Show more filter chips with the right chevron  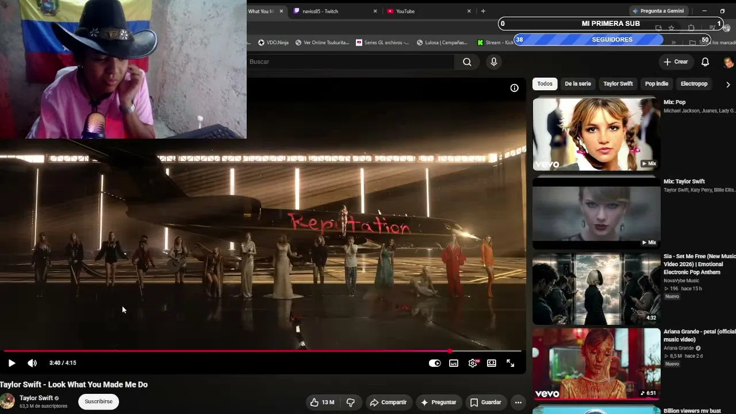[728, 85]
